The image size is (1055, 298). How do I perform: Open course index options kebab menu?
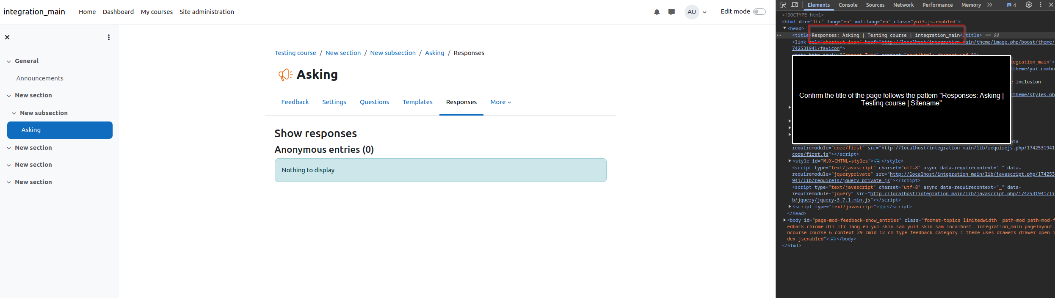tap(109, 37)
